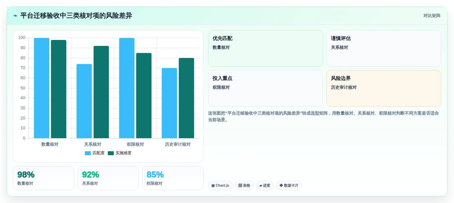Click the 关系核对 x-axis label under chart

pyautogui.click(x=93, y=144)
